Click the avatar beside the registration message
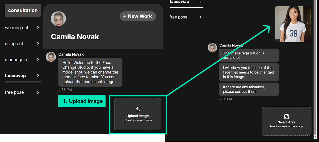This screenshot has height=142, width=319. pos(212,48)
